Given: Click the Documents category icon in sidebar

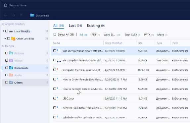Looking at the screenshot, I should point(11,68).
